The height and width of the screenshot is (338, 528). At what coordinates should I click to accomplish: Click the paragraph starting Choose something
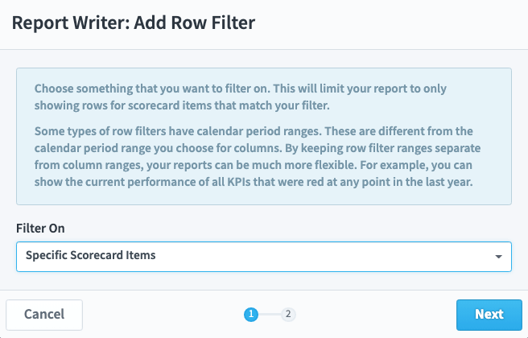(x=241, y=97)
